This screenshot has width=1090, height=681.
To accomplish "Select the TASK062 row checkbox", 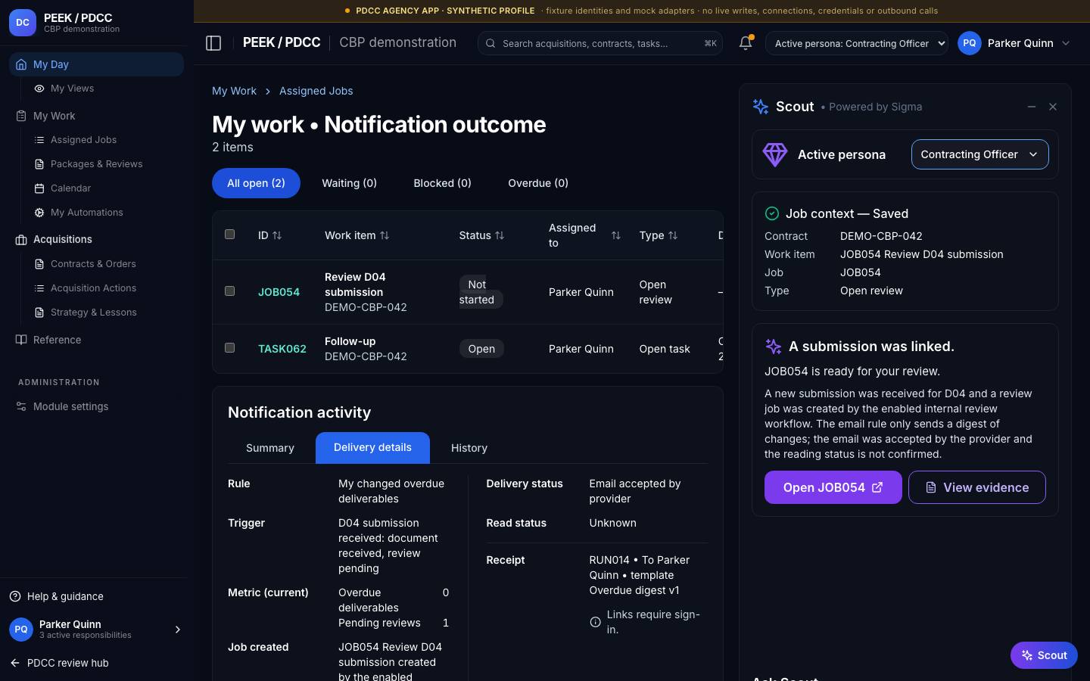I will (x=230, y=348).
